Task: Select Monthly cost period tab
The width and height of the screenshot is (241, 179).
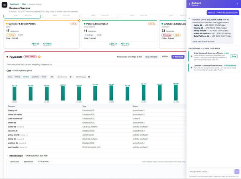Action: coord(26,77)
